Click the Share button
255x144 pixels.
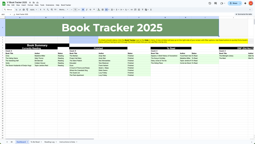233,3
